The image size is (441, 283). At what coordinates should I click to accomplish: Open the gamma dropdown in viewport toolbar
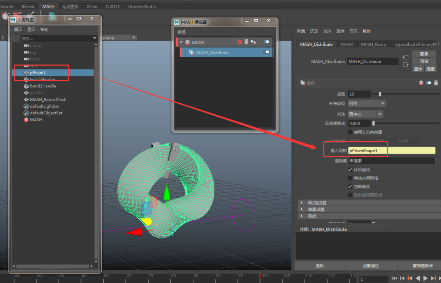click(134, 38)
